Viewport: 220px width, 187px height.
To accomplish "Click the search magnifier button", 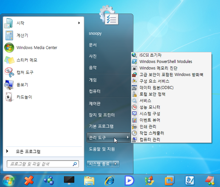I will pyautogui.click(x=75, y=164).
